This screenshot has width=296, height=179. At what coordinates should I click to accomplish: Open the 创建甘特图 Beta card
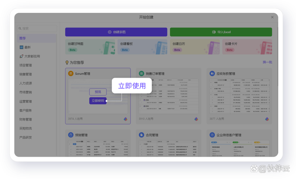coord(90,47)
